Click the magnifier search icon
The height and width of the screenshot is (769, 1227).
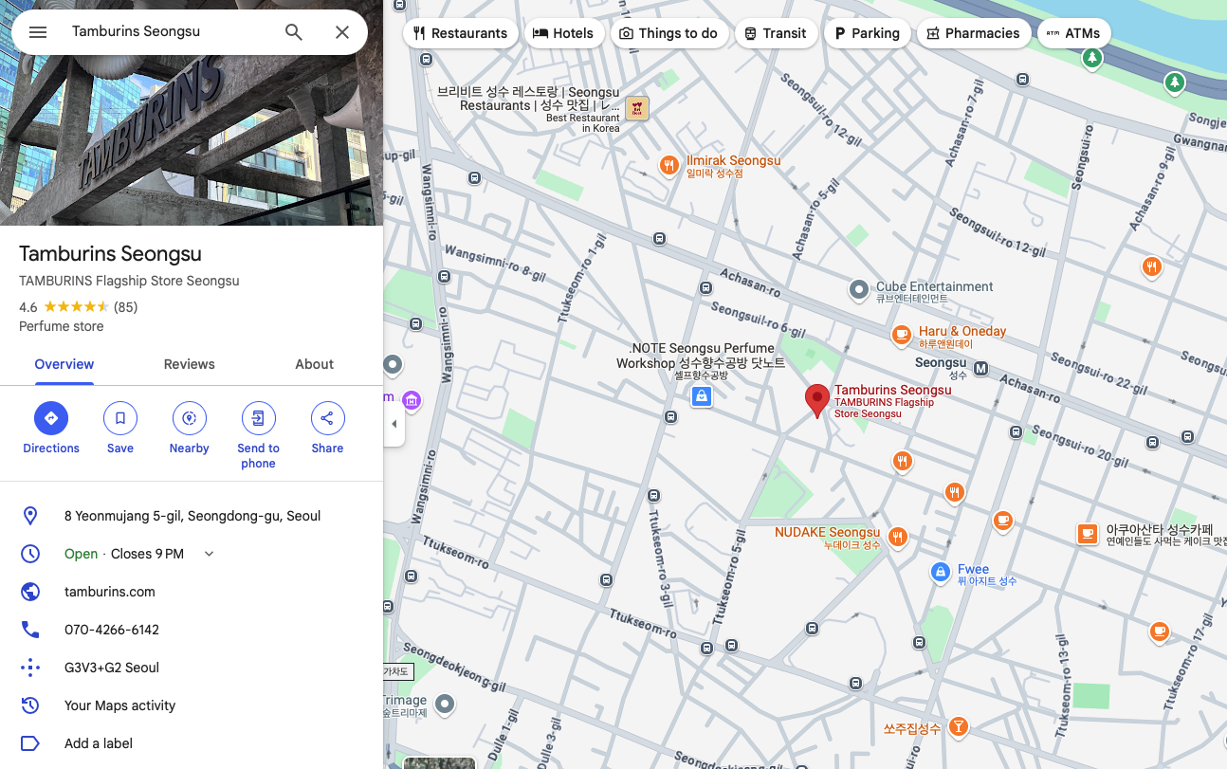[x=294, y=32]
